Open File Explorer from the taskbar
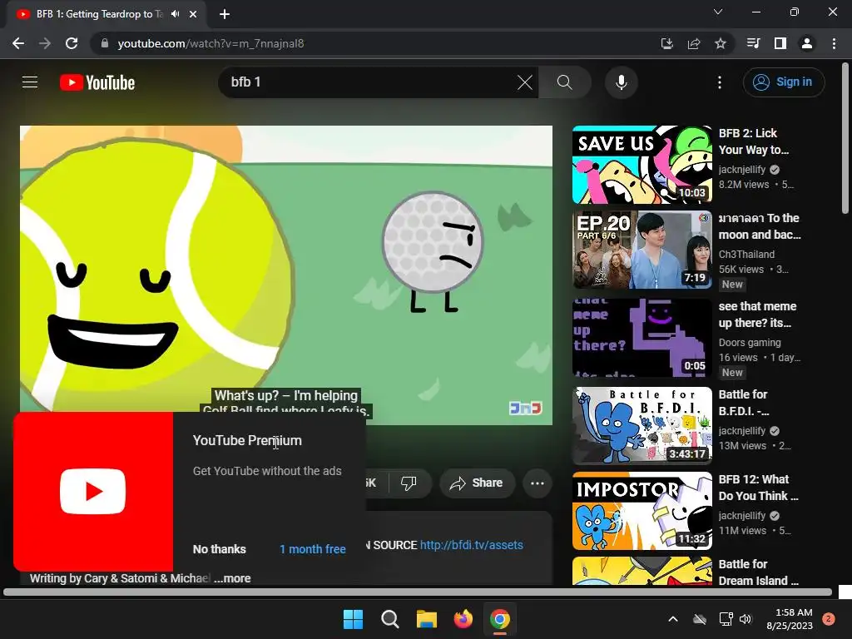852x639 pixels. point(427,619)
